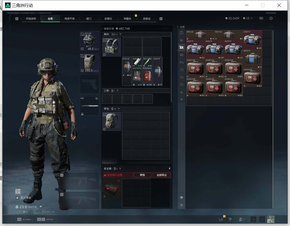
Task: Open the mail envelope icon
Action: (x=261, y=18)
